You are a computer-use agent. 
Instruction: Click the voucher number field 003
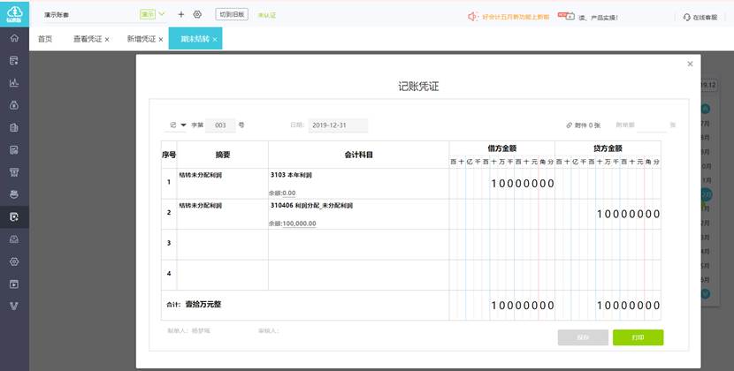click(x=220, y=125)
